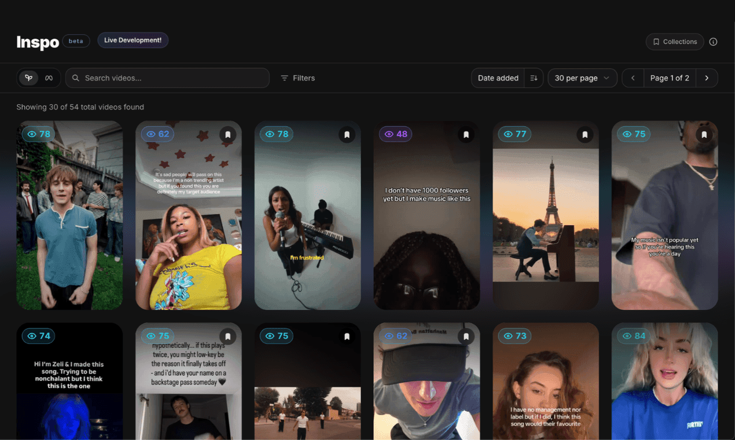This screenshot has width=735, height=440.
Task: Click the yellow 'I'm frustrated' caption
Action: (x=307, y=258)
